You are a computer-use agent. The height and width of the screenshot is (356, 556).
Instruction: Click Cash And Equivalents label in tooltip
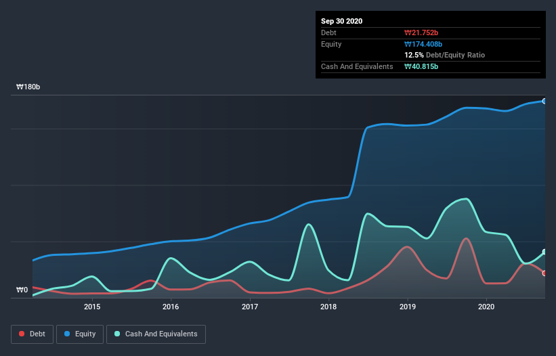click(357, 66)
